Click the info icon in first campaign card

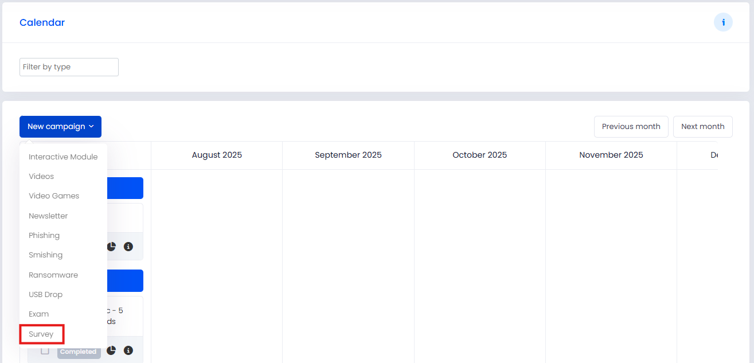point(128,247)
